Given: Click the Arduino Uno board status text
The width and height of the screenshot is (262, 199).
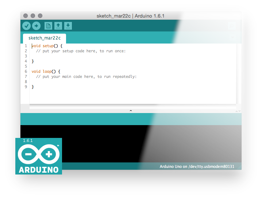Looking at the screenshot, I should coord(197,166).
